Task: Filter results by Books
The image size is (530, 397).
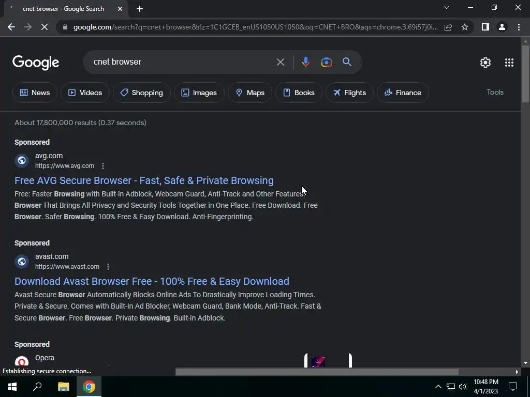Action: tap(299, 93)
